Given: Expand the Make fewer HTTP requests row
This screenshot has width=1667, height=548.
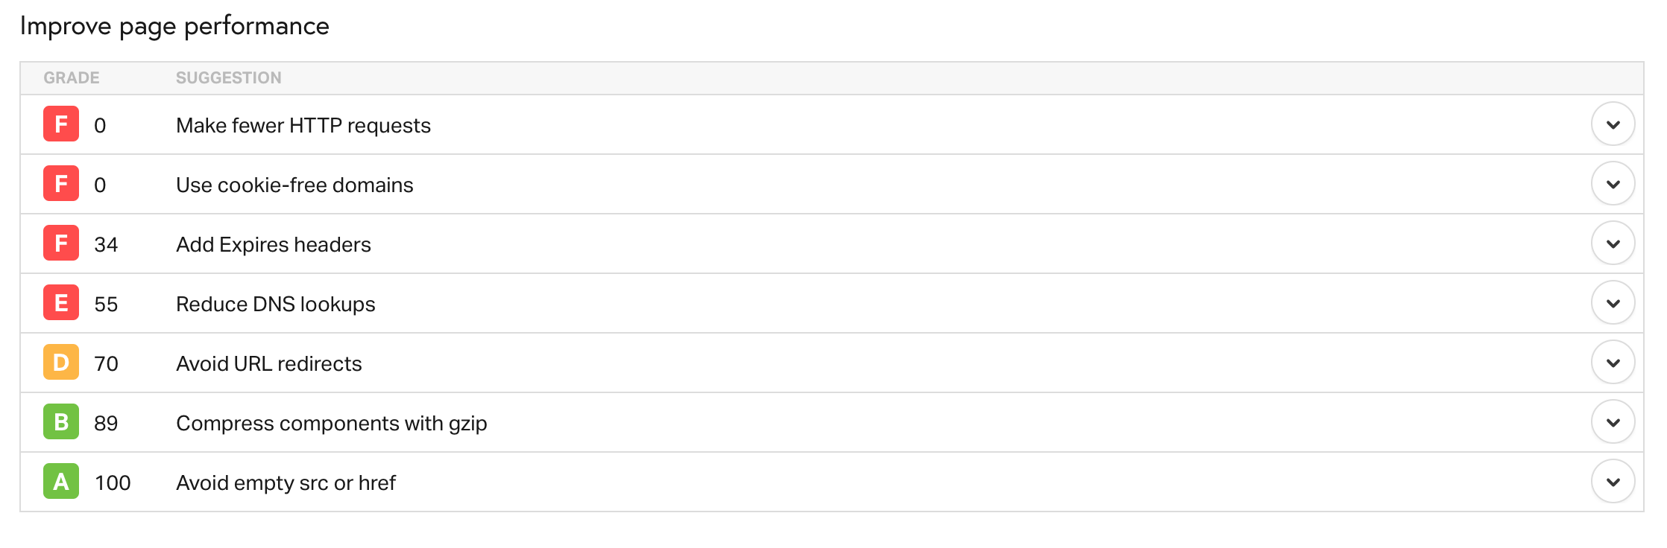Looking at the screenshot, I should click(1613, 124).
